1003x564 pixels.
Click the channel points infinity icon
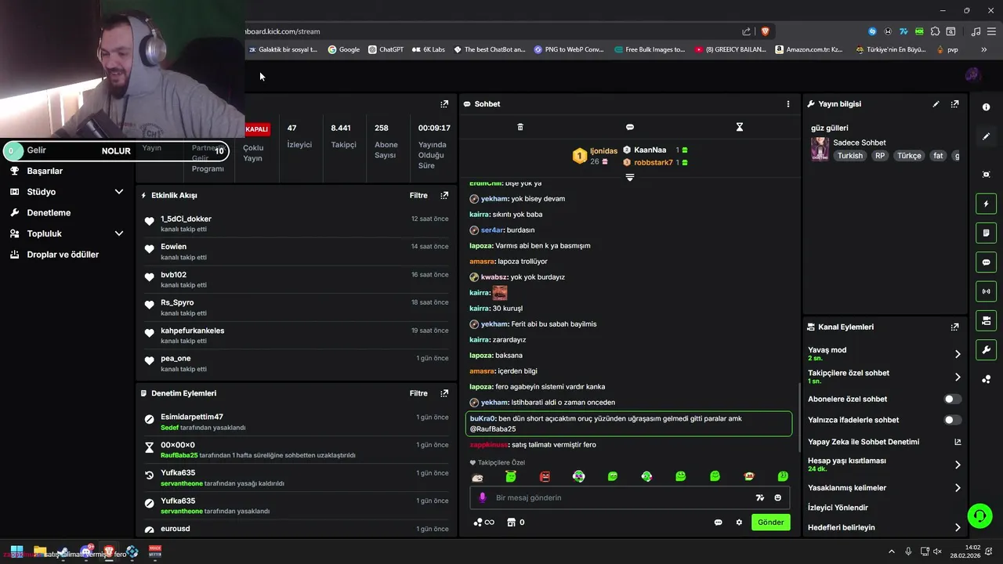coord(484,522)
